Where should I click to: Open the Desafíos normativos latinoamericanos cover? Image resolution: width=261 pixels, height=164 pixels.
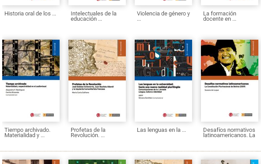pos(230,81)
